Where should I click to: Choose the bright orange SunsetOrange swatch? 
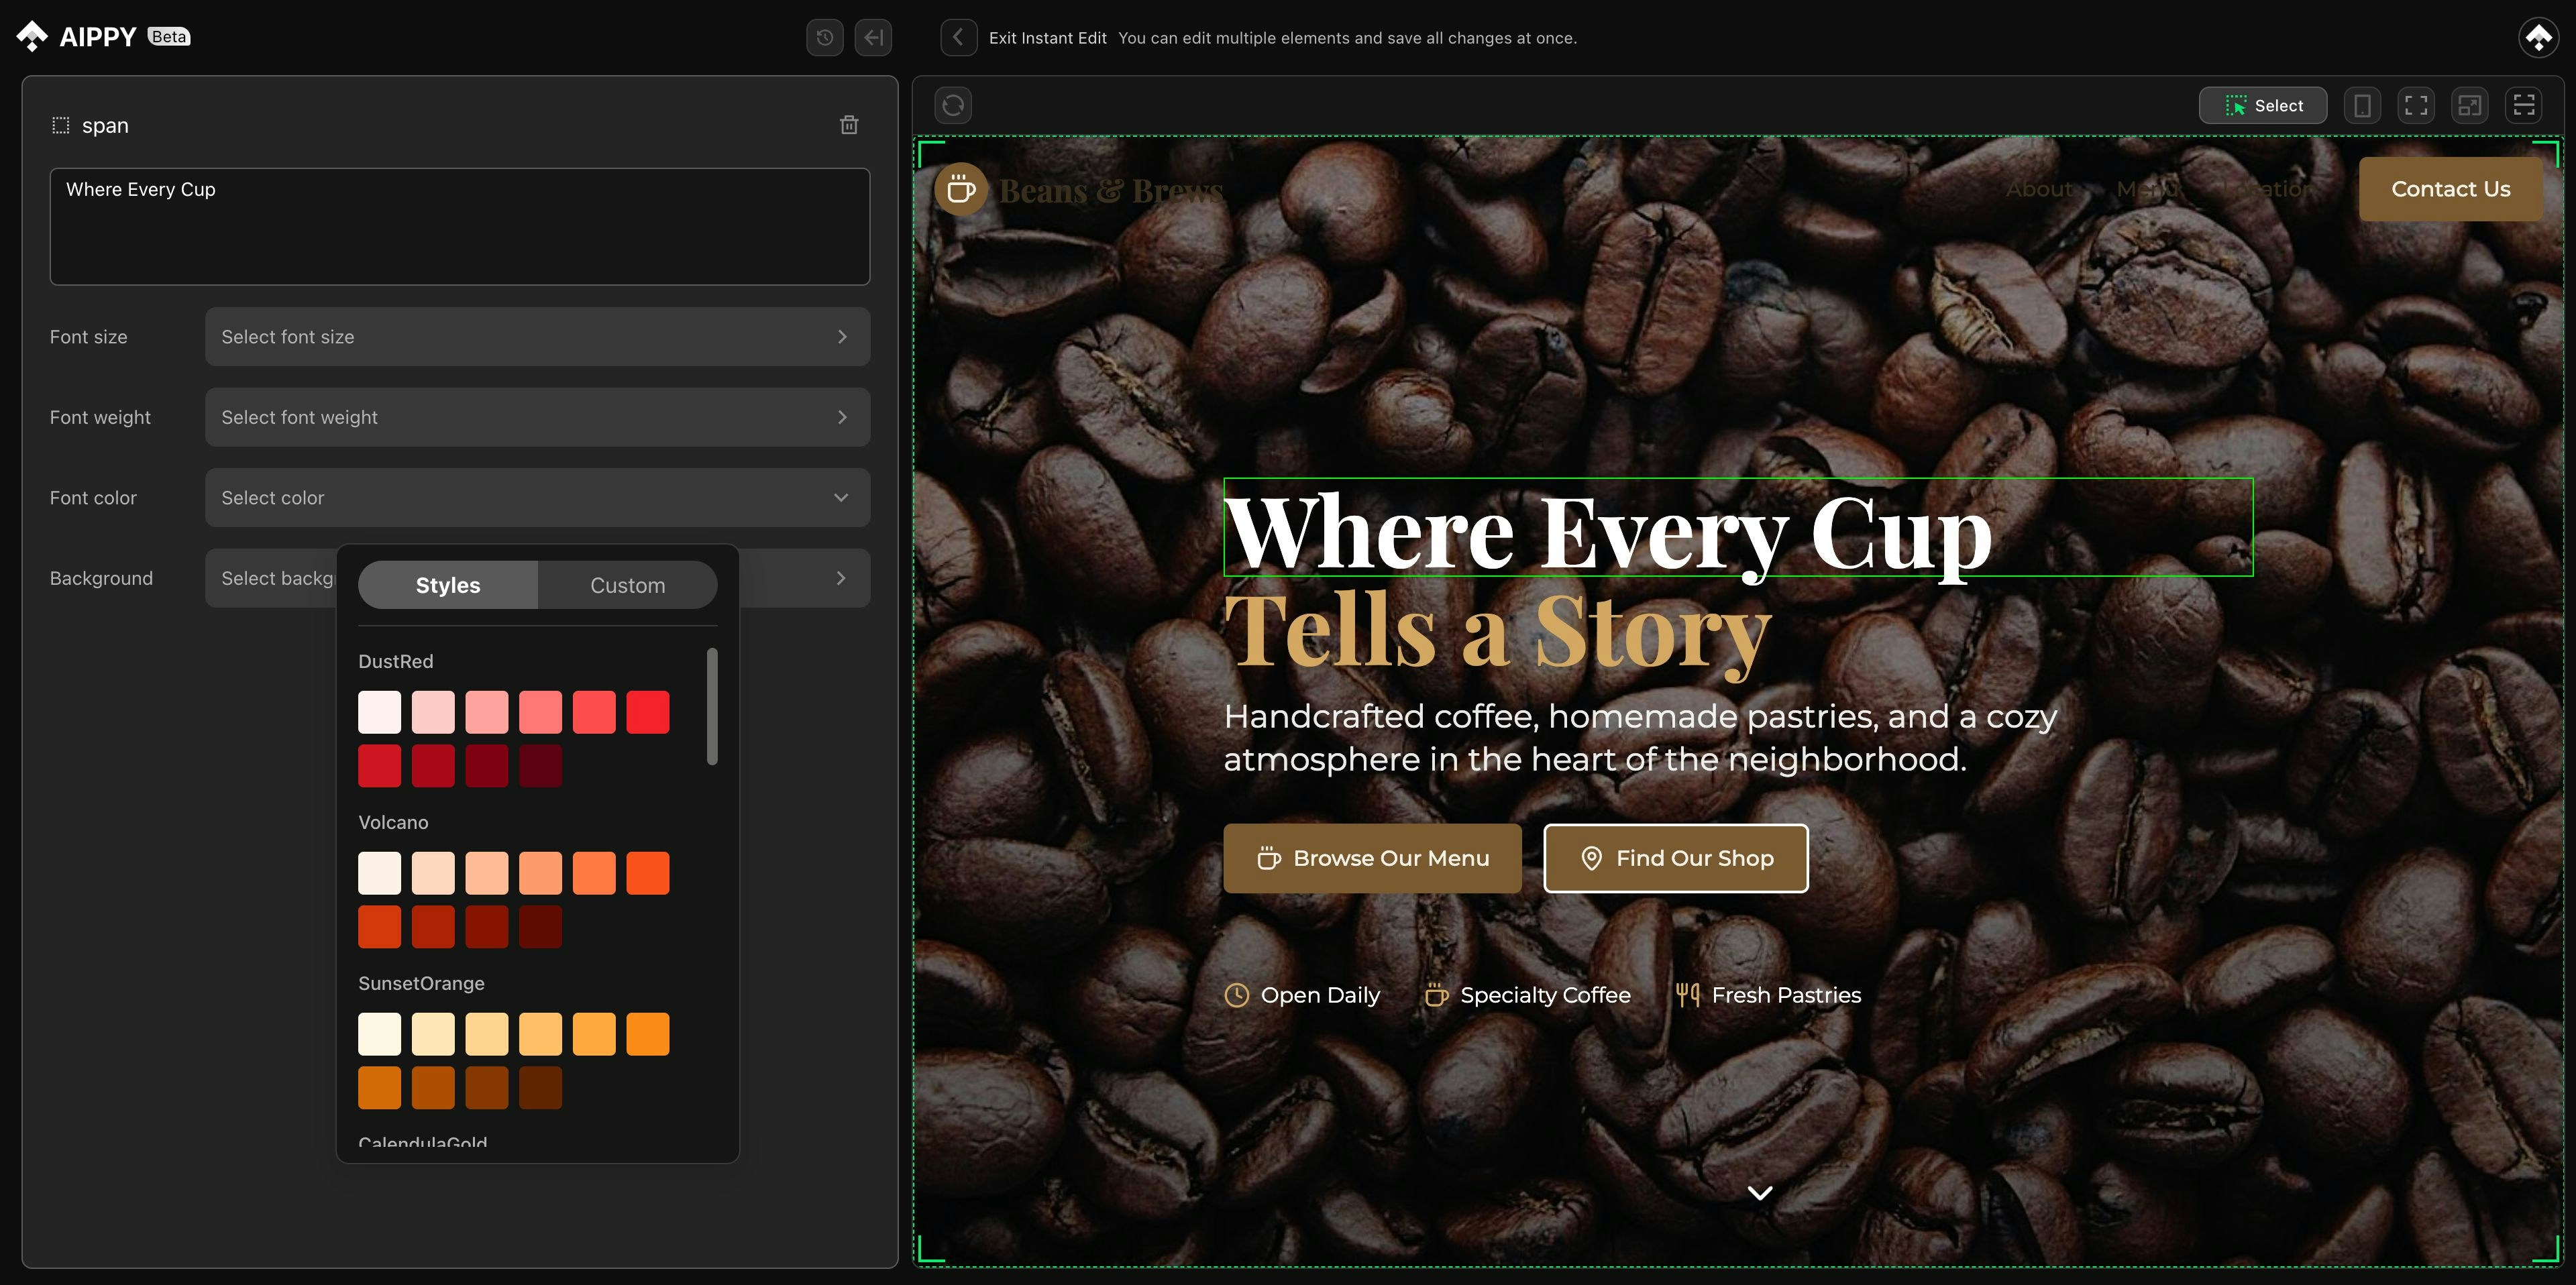pyautogui.click(x=648, y=1034)
